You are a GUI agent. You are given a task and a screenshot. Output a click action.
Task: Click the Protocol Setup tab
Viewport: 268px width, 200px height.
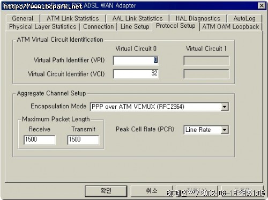[176, 26]
